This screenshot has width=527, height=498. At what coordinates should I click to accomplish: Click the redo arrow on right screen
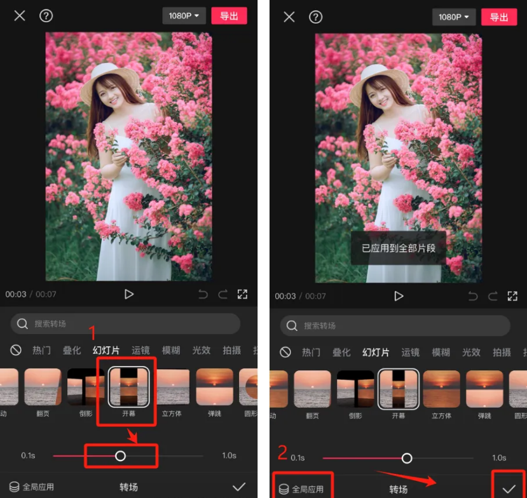coord(492,296)
